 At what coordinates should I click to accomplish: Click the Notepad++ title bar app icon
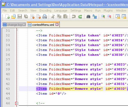[4, 4]
